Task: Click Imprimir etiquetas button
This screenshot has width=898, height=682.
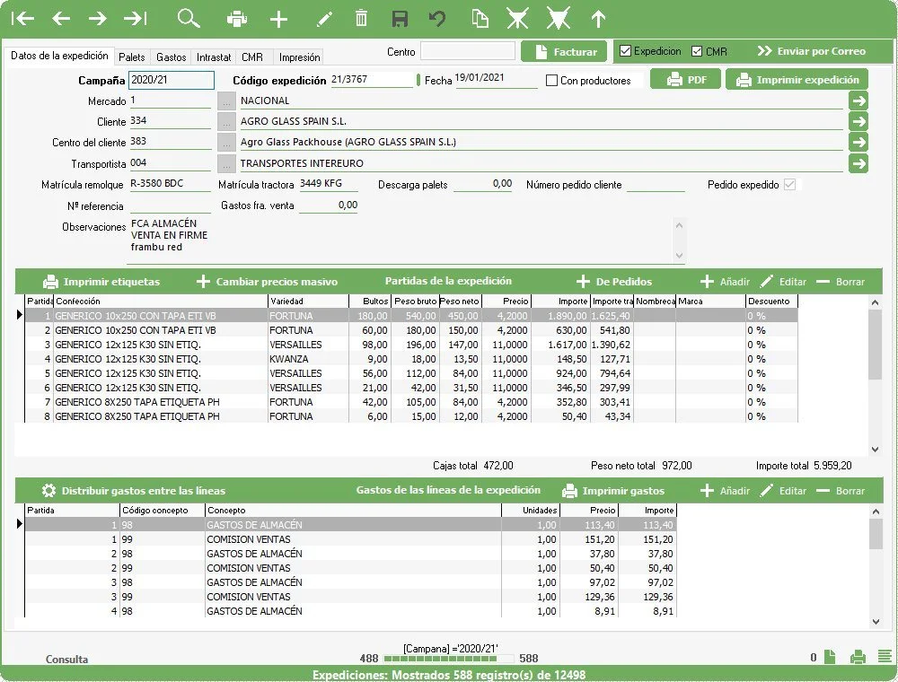Action: [101, 282]
